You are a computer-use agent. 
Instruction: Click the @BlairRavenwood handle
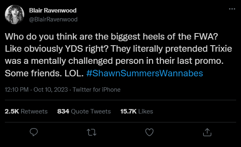click(53, 19)
